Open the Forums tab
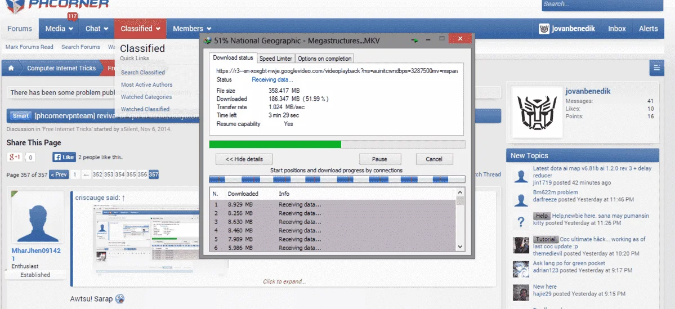 [20, 28]
